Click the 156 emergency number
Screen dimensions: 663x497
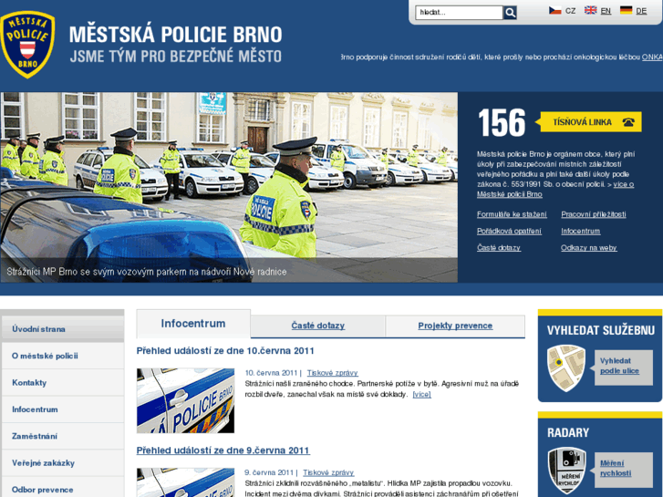[502, 123]
